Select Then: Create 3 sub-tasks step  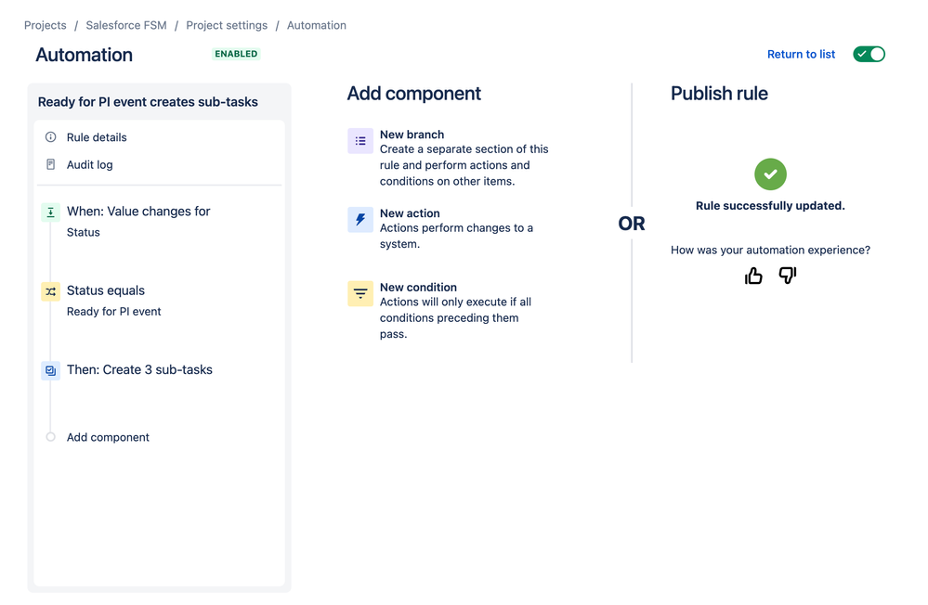pos(139,369)
